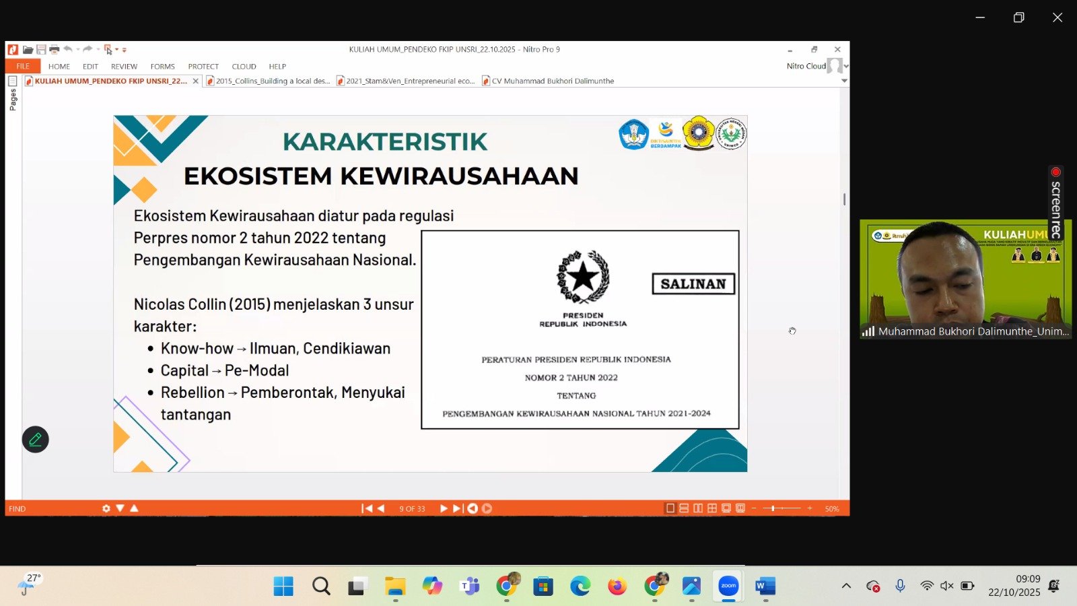Viewport: 1077px width, 606px height.
Task: Click the green annotation pen button
Action: (x=36, y=440)
